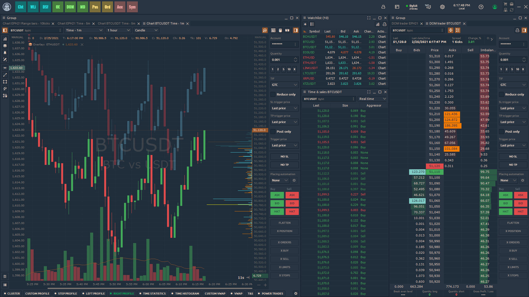Image resolution: width=529 pixels, height=297 pixels.
Task: Expand chart SL trigger price dropdown
Action: (x=284, y=108)
